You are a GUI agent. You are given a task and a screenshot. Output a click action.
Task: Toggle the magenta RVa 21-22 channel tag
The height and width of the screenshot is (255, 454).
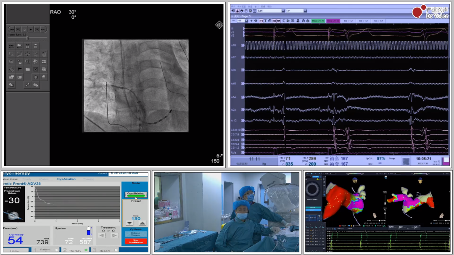(x=333, y=21)
